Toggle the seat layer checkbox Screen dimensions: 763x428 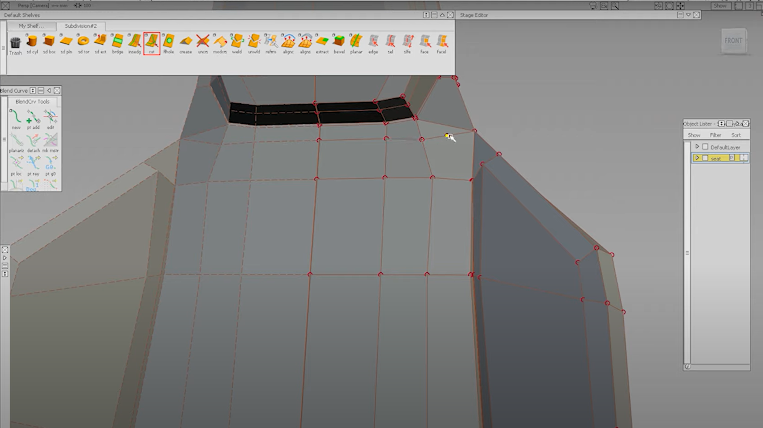[x=705, y=158]
